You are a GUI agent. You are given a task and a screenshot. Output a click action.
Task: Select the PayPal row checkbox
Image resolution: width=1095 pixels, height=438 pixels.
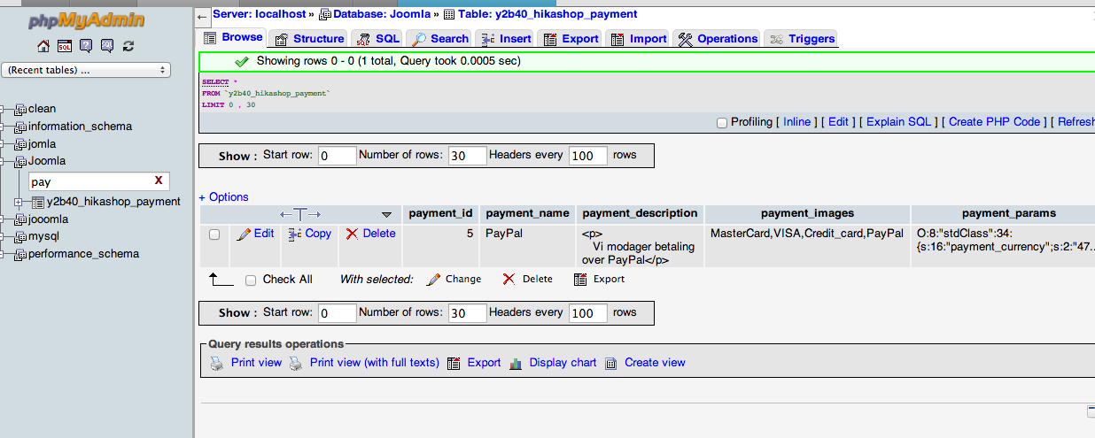coord(214,234)
